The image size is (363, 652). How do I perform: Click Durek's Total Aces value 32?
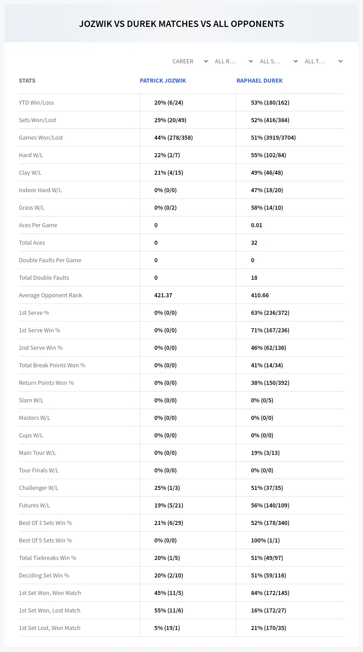254,242
